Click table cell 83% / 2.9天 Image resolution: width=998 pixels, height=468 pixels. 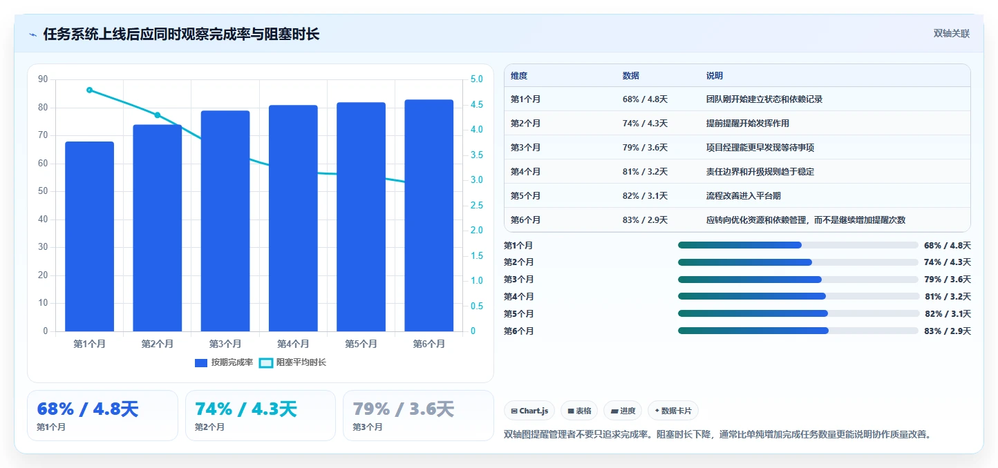pyautogui.click(x=645, y=220)
